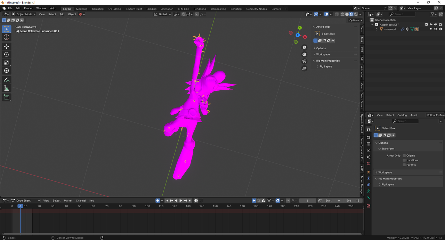This screenshot has width=445, height=240.
Task: Expand the unnamed object in the outliner
Action: click(x=377, y=29)
